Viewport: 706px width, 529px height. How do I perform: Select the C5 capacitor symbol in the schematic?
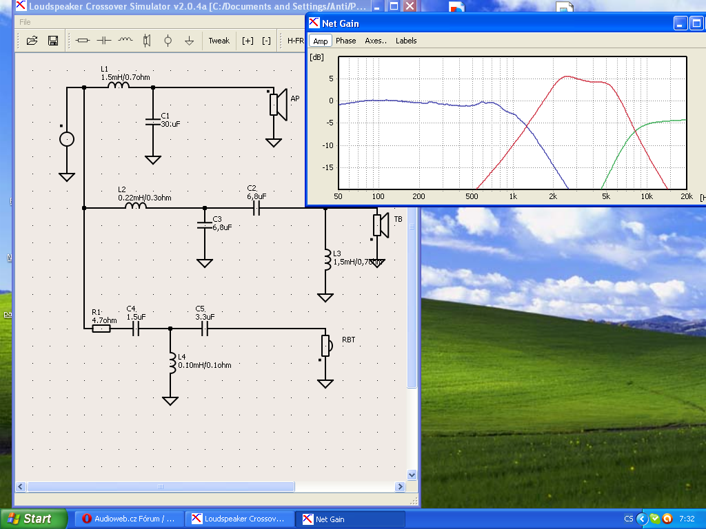click(x=205, y=329)
